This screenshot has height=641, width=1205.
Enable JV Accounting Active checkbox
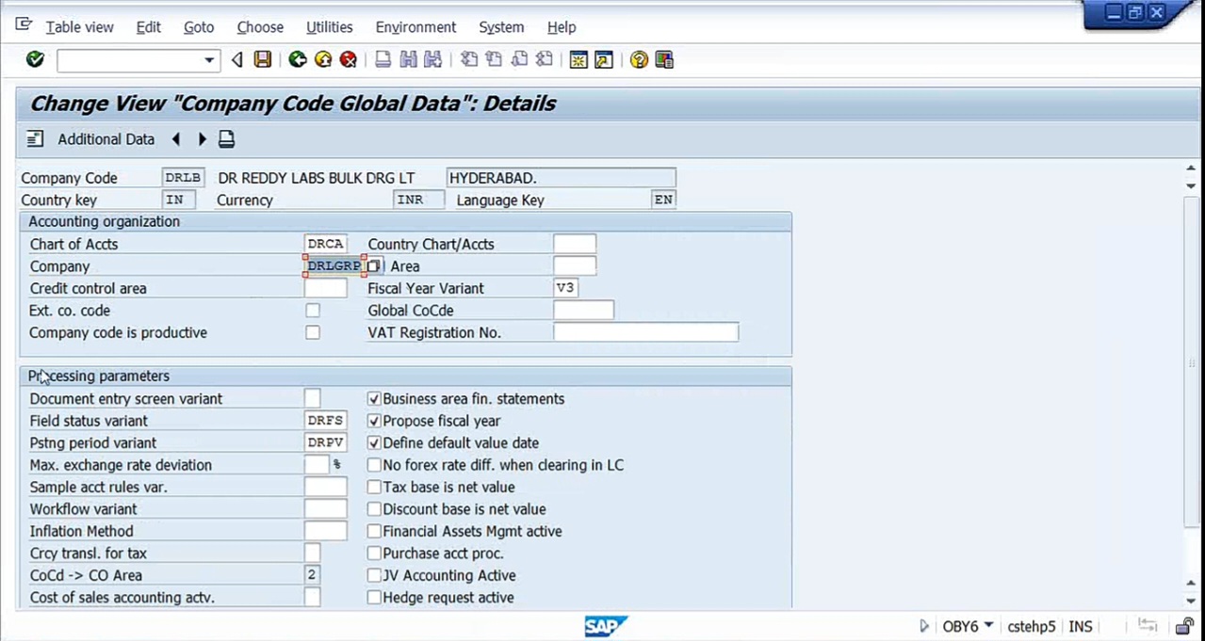coord(374,575)
